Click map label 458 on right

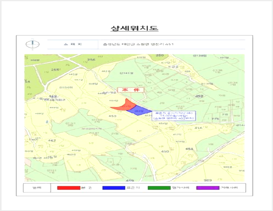tap(189, 149)
